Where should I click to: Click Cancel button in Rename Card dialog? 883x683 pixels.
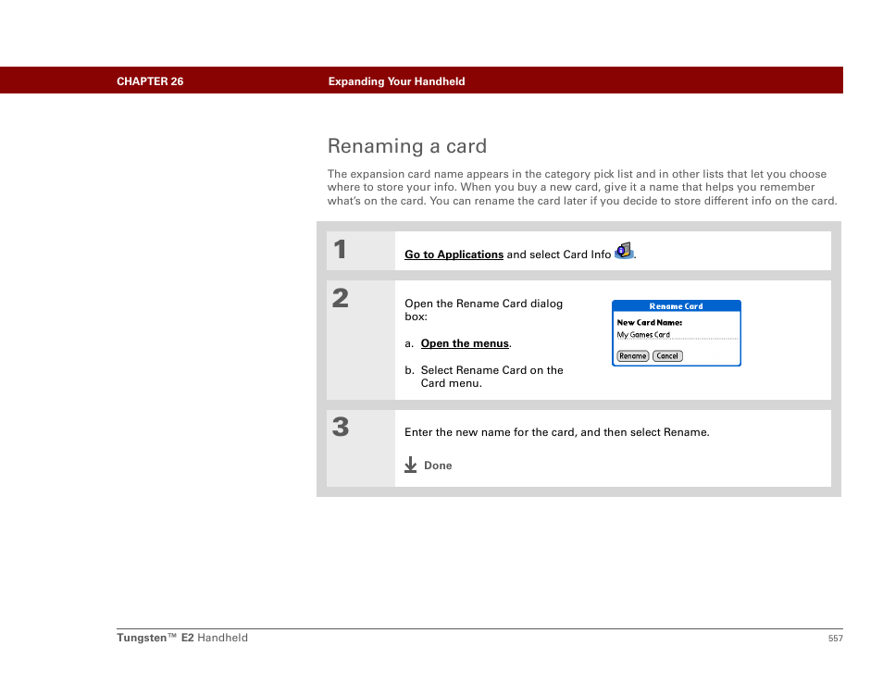(667, 356)
